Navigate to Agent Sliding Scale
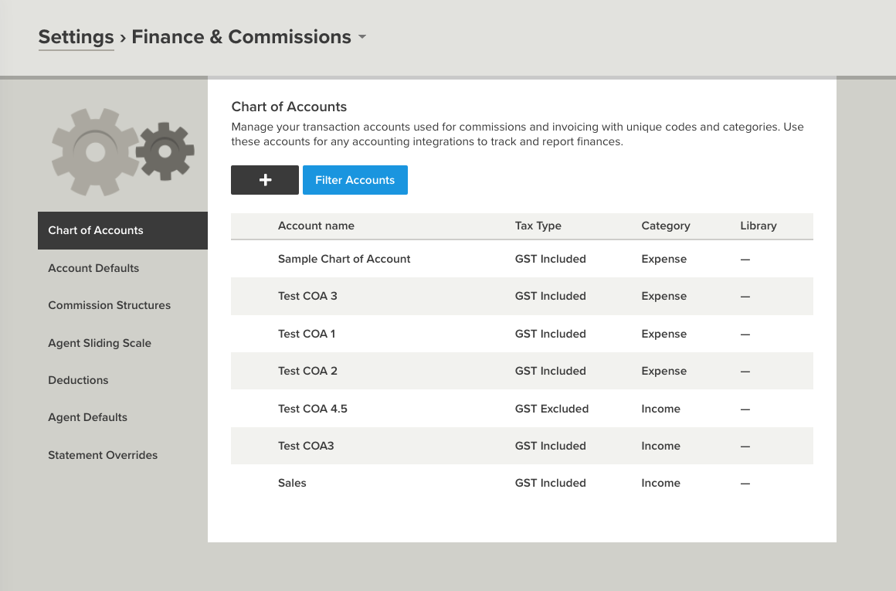Viewport: 896px width, 591px height. [100, 343]
